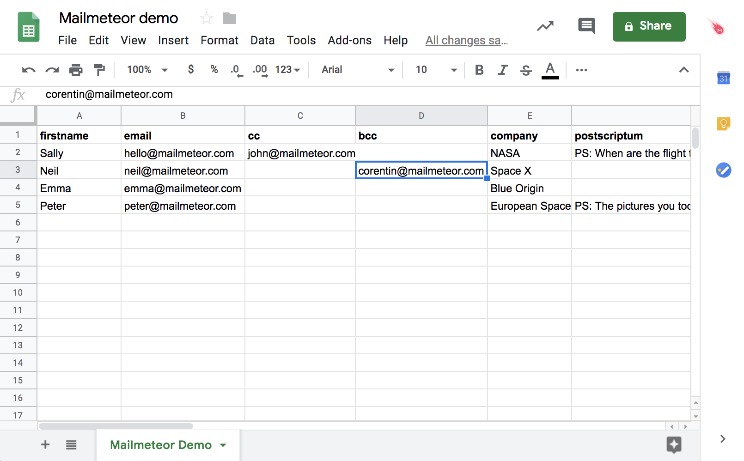Toggle bold formatting

click(x=479, y=70)
